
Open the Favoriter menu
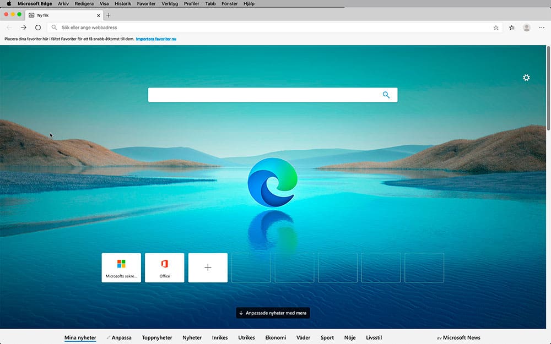tap(146, 3)
